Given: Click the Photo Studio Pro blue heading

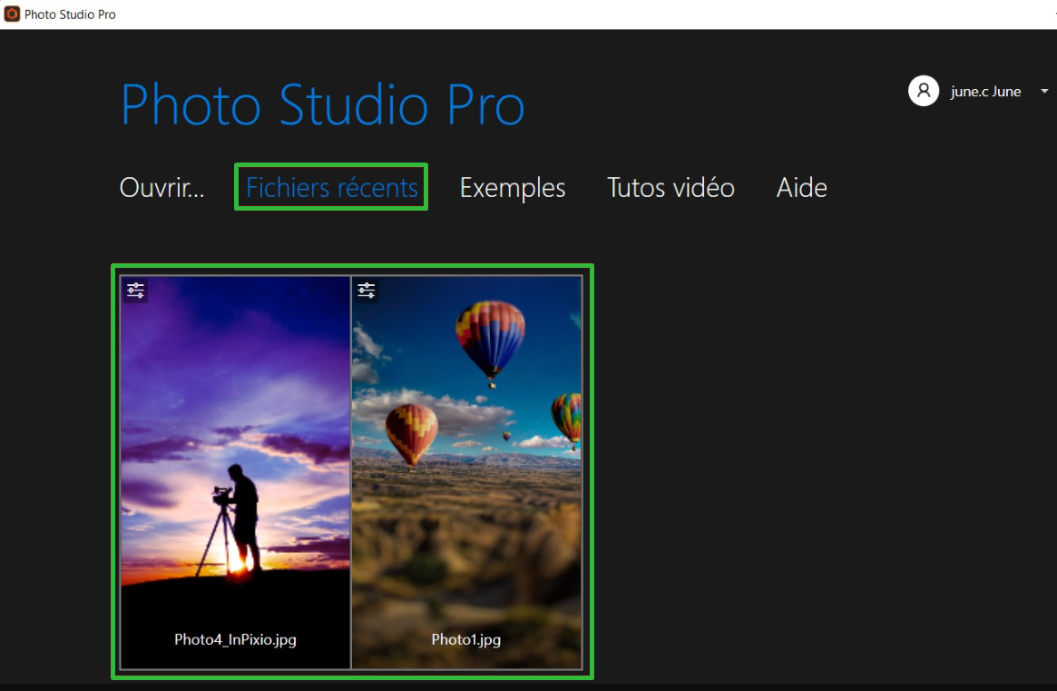Looking at the screenshot, I should pyautogui.click(x=322, y=104).
